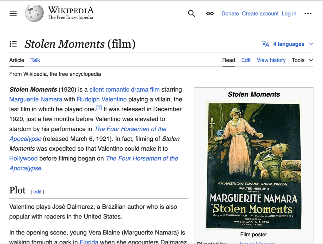This screenshot has width=323, height=244.
Task: Open the View history tab
Action: (271, 60)
